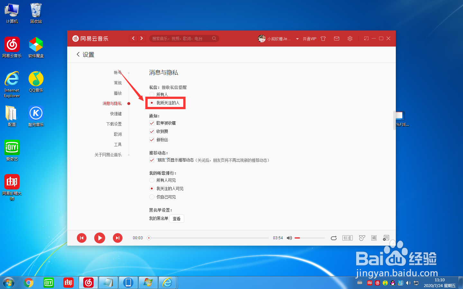Choose 仅自己可见 radio option

152,197
